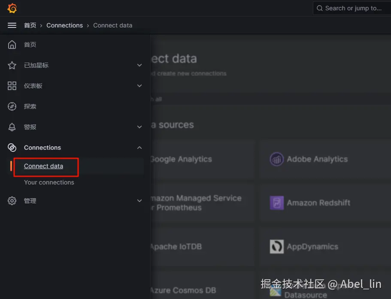Viewport: 391px width, 299px height.
Task: Click the dashboards grid icon
Action: pos(12,86)
